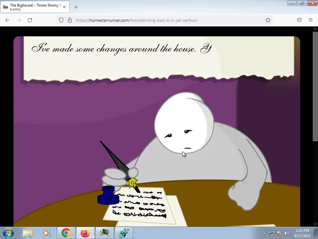
Task: Open the blue cubes taskbar app
Action: coord(124,233)
